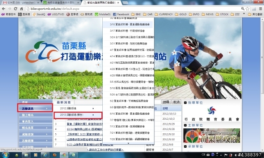Viewport: 264px width, 158px height.
Task: Select the 4/21 event entry
Action: (128, 63)
